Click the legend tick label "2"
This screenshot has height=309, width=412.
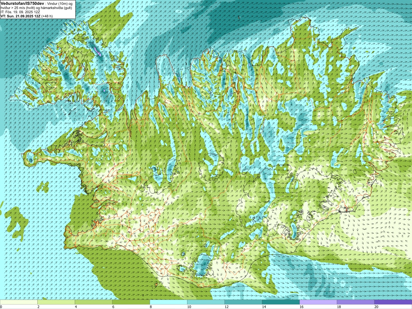point(38,307)
